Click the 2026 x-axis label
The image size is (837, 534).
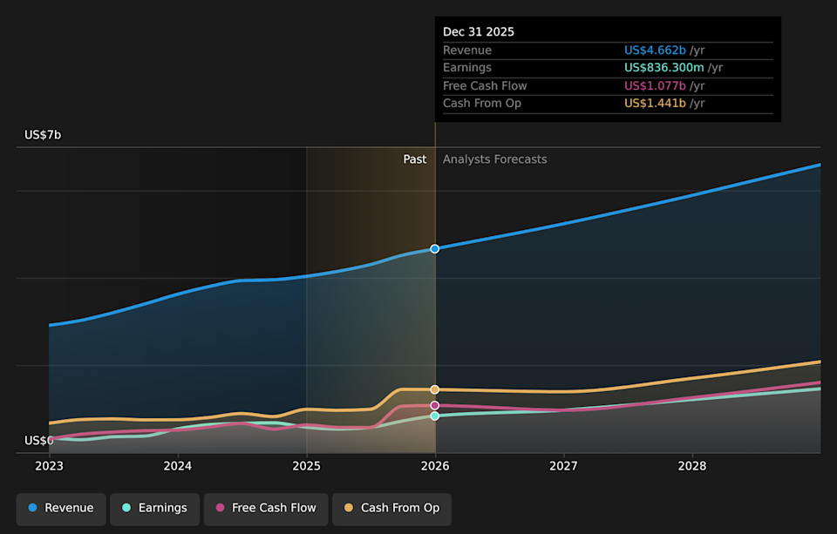pos(435,466)
